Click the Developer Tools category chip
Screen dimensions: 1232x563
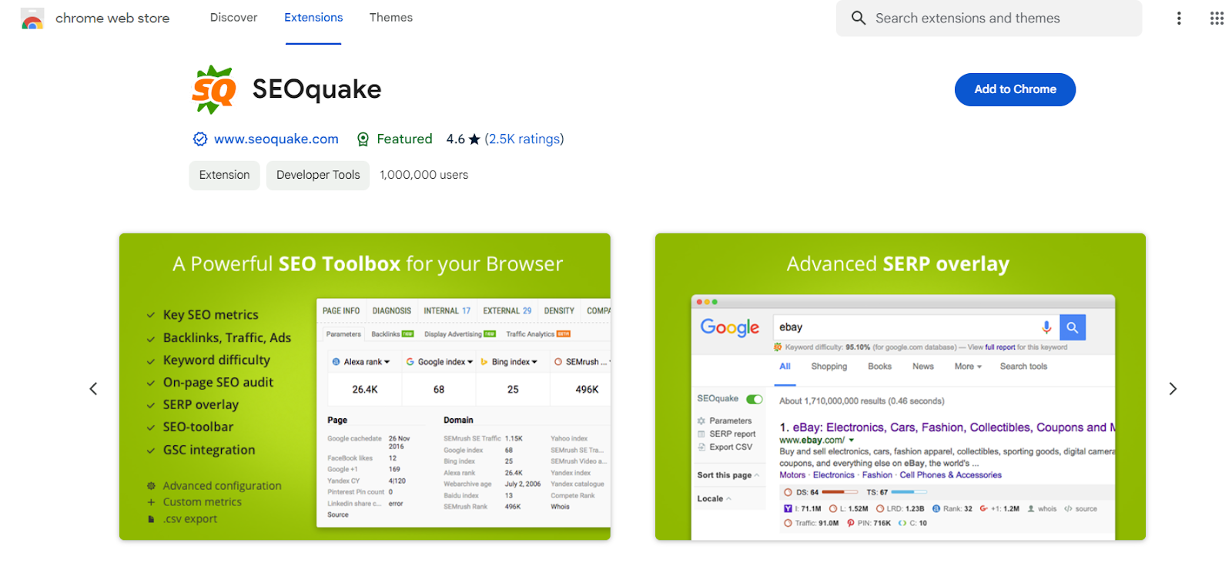click(318, 175)
